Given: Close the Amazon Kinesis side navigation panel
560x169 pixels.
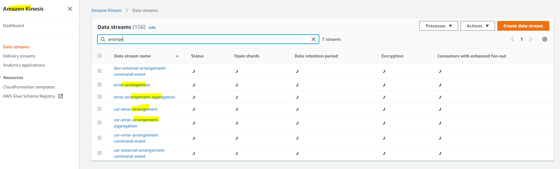Looking at the screenshot, I should pyautogui.click(x=70, y=9).
